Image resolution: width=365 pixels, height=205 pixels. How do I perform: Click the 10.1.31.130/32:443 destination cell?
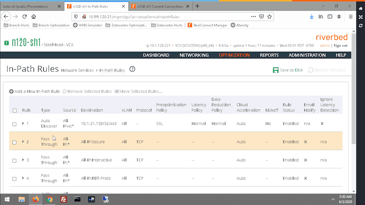pyautogui.click(x=99, y=123)
